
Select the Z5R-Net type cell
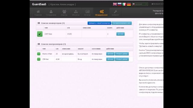click(46, 59)
